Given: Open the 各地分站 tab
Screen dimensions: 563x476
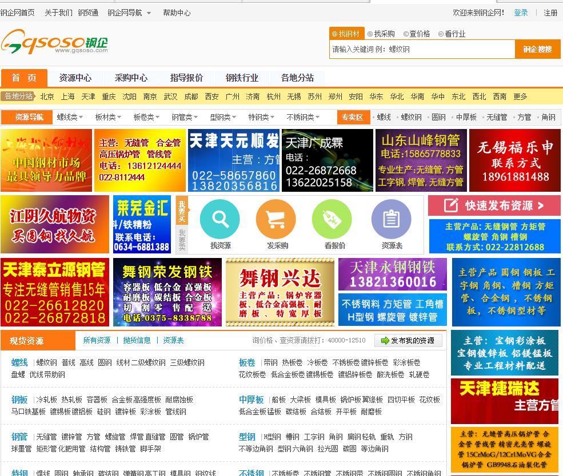Looking at the screenshot, I should click(297, 78).
